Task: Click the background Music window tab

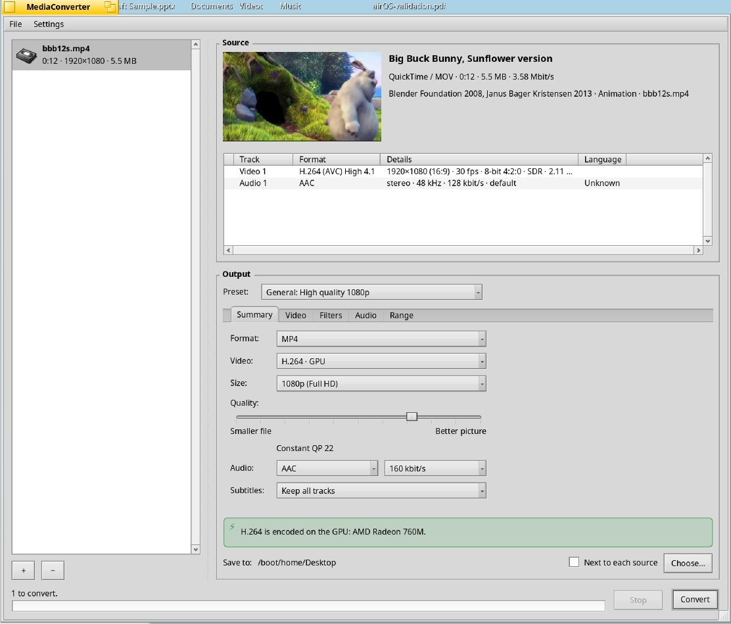Action: (x=290, y=6)
